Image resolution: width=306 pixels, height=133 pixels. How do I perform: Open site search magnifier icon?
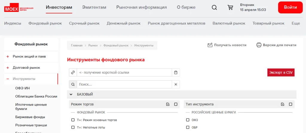[214, 7]
